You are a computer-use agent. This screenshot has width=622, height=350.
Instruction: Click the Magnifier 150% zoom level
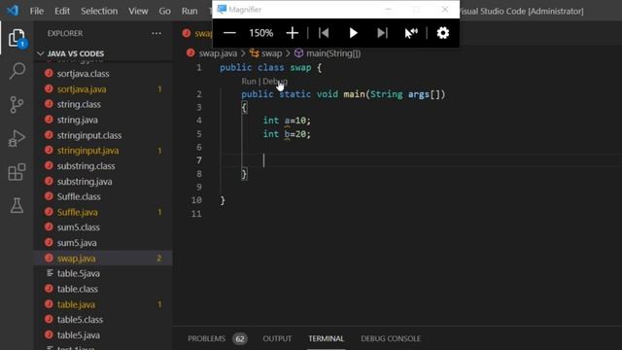pos(261,33)
